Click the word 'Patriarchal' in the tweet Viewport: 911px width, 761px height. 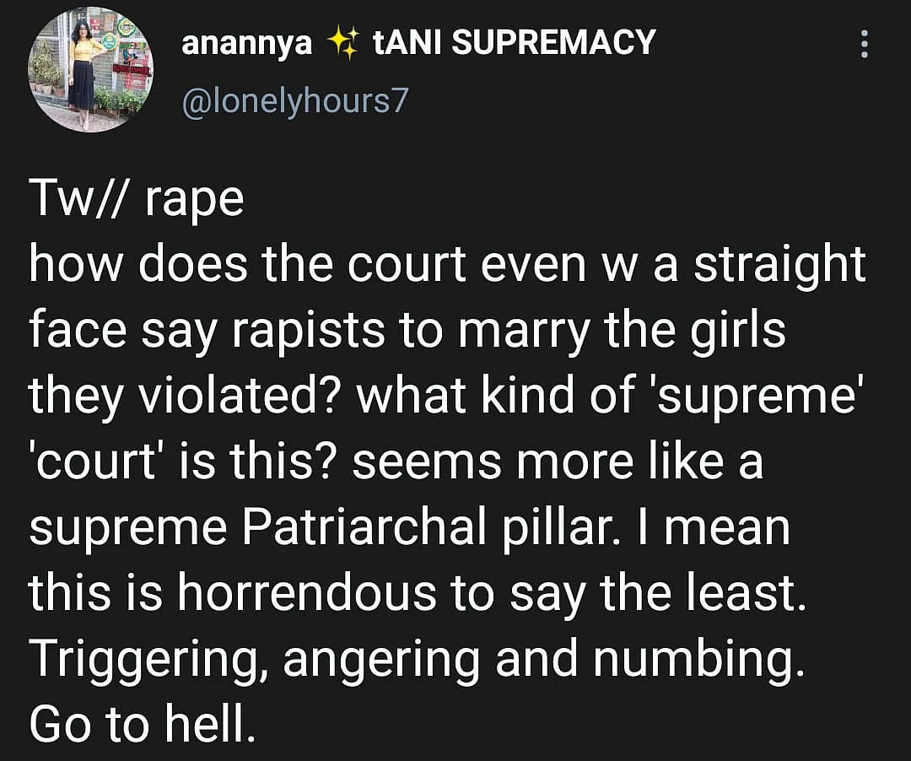364,528
